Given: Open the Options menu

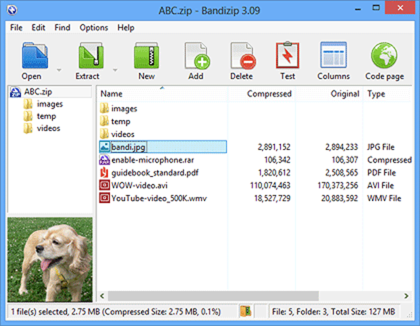Looking at the screenshot, I should pyautogui.click(x=94, y=28).
